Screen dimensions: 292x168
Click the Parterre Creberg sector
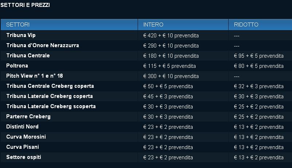(x=28, y=116)
